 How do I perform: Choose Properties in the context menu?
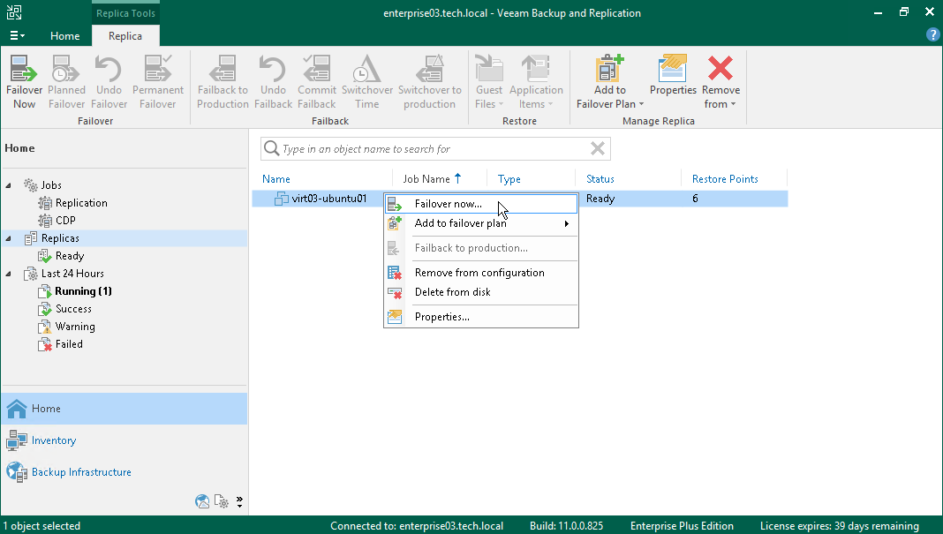tap(481, 317)
